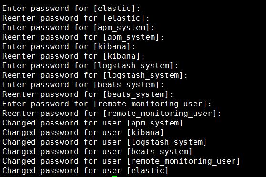
Task: Click 'Changed password for user [elastic]' line
Action: click(x=85, y=170)
